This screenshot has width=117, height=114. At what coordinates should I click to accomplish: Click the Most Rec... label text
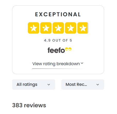pyautogui.click(x=76, y=85)
